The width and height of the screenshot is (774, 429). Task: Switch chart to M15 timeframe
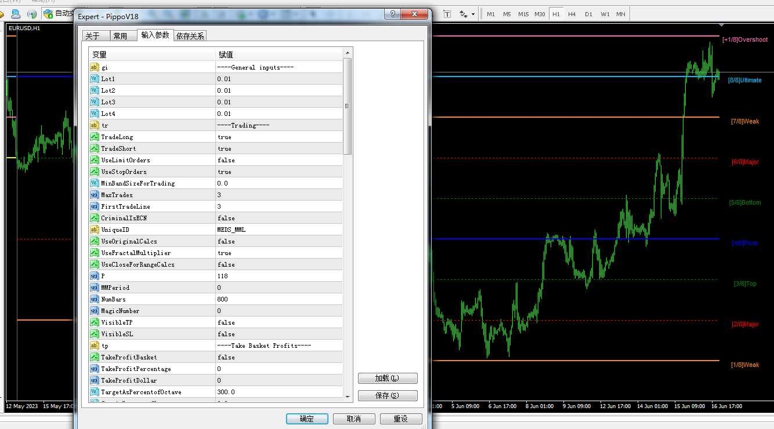point(523,14)
